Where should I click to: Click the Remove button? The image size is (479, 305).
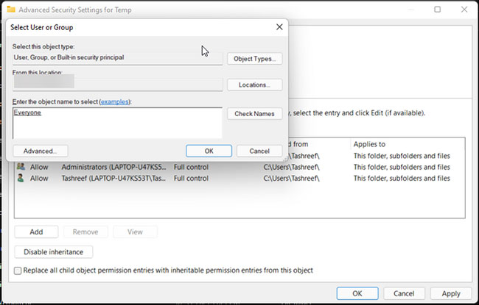point(85,232)
